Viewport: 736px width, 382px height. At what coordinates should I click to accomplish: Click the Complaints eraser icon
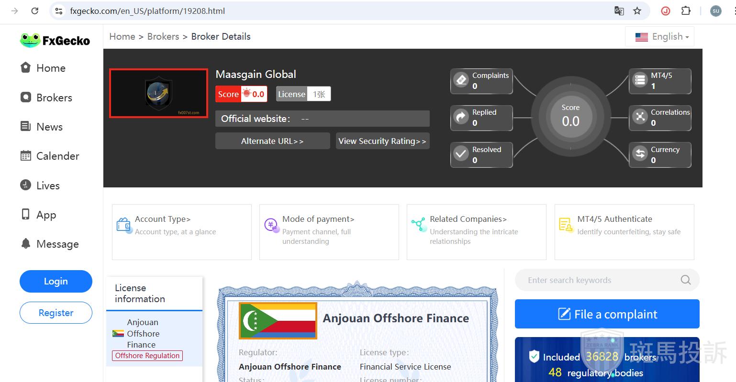(461, 80)
